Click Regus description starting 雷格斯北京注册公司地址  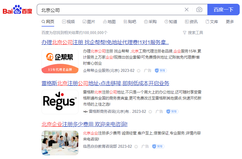pyautogui.click(x=142, y=98)
